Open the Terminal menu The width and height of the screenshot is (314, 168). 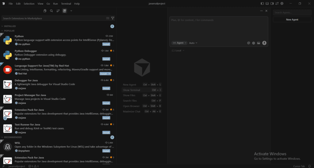pos(66,4)
